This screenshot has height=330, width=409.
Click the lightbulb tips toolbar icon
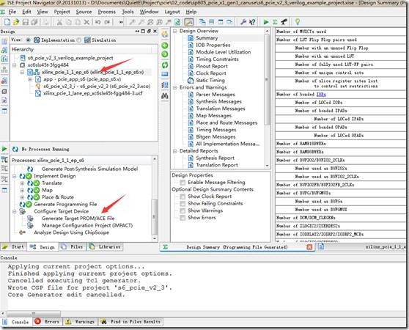298,22
